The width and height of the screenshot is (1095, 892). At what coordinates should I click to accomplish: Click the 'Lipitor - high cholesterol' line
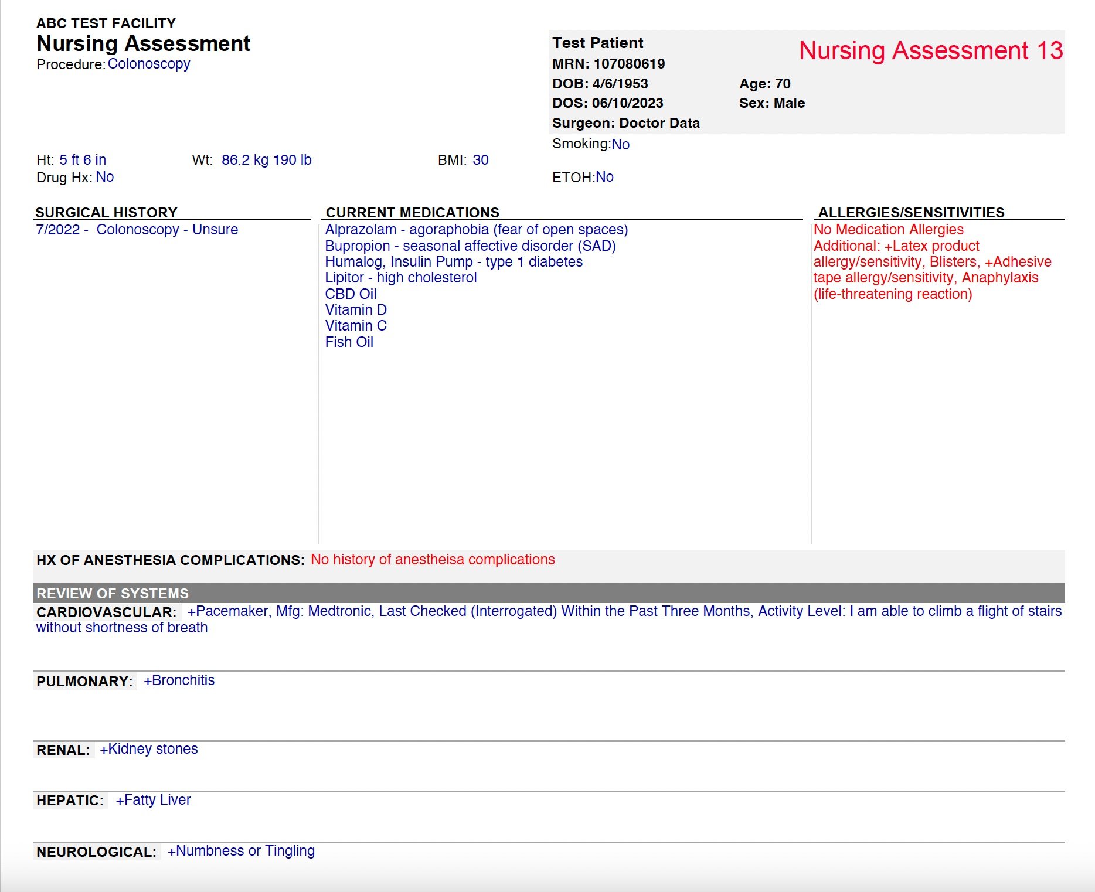(x=400, y=278)
